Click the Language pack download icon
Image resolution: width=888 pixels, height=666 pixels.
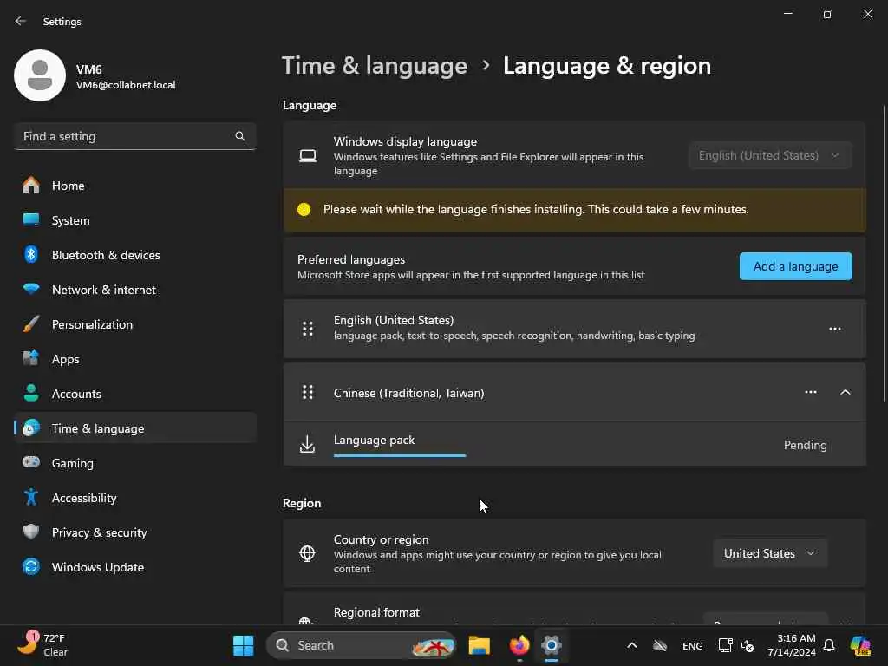pos(307,445)
